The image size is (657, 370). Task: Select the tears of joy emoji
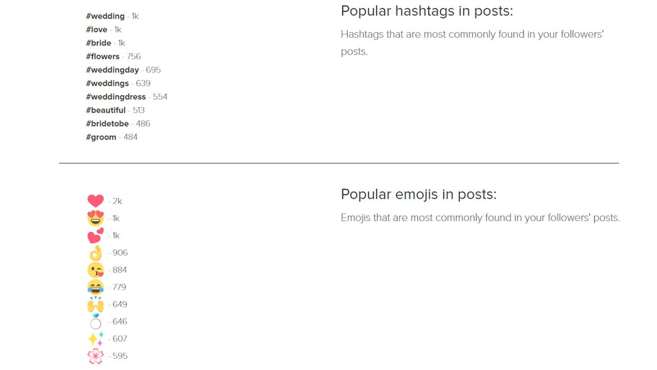tap(95, 287)
